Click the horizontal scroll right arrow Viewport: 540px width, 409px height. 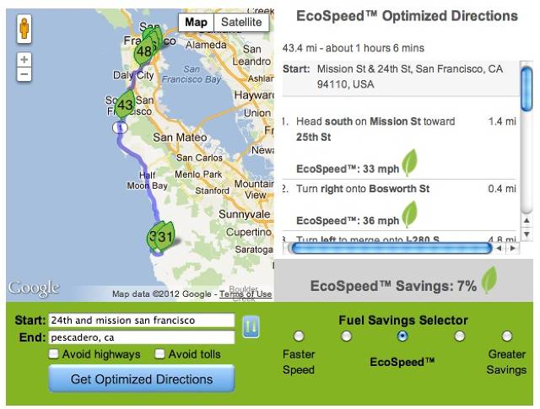513,248
